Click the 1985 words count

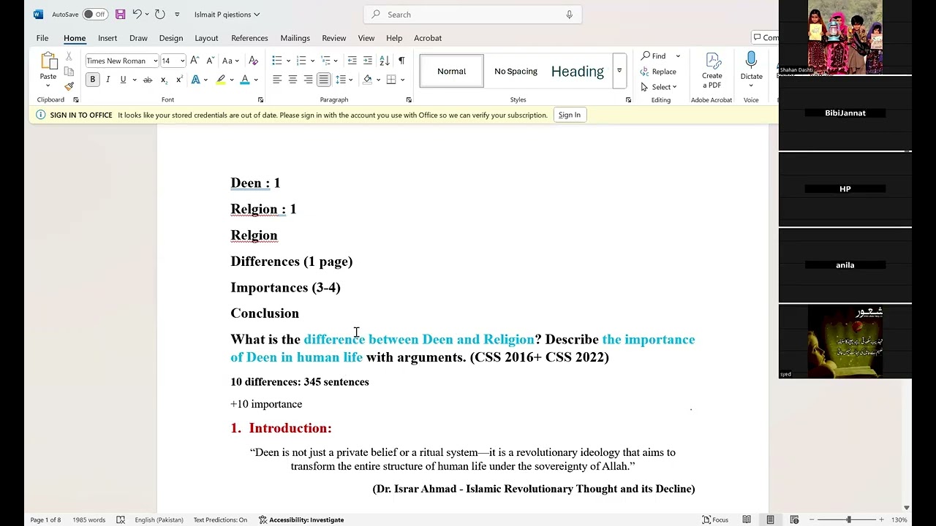88,519
